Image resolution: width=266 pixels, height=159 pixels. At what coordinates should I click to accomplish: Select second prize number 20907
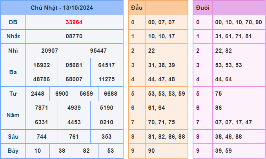click(x=49, y=51)
